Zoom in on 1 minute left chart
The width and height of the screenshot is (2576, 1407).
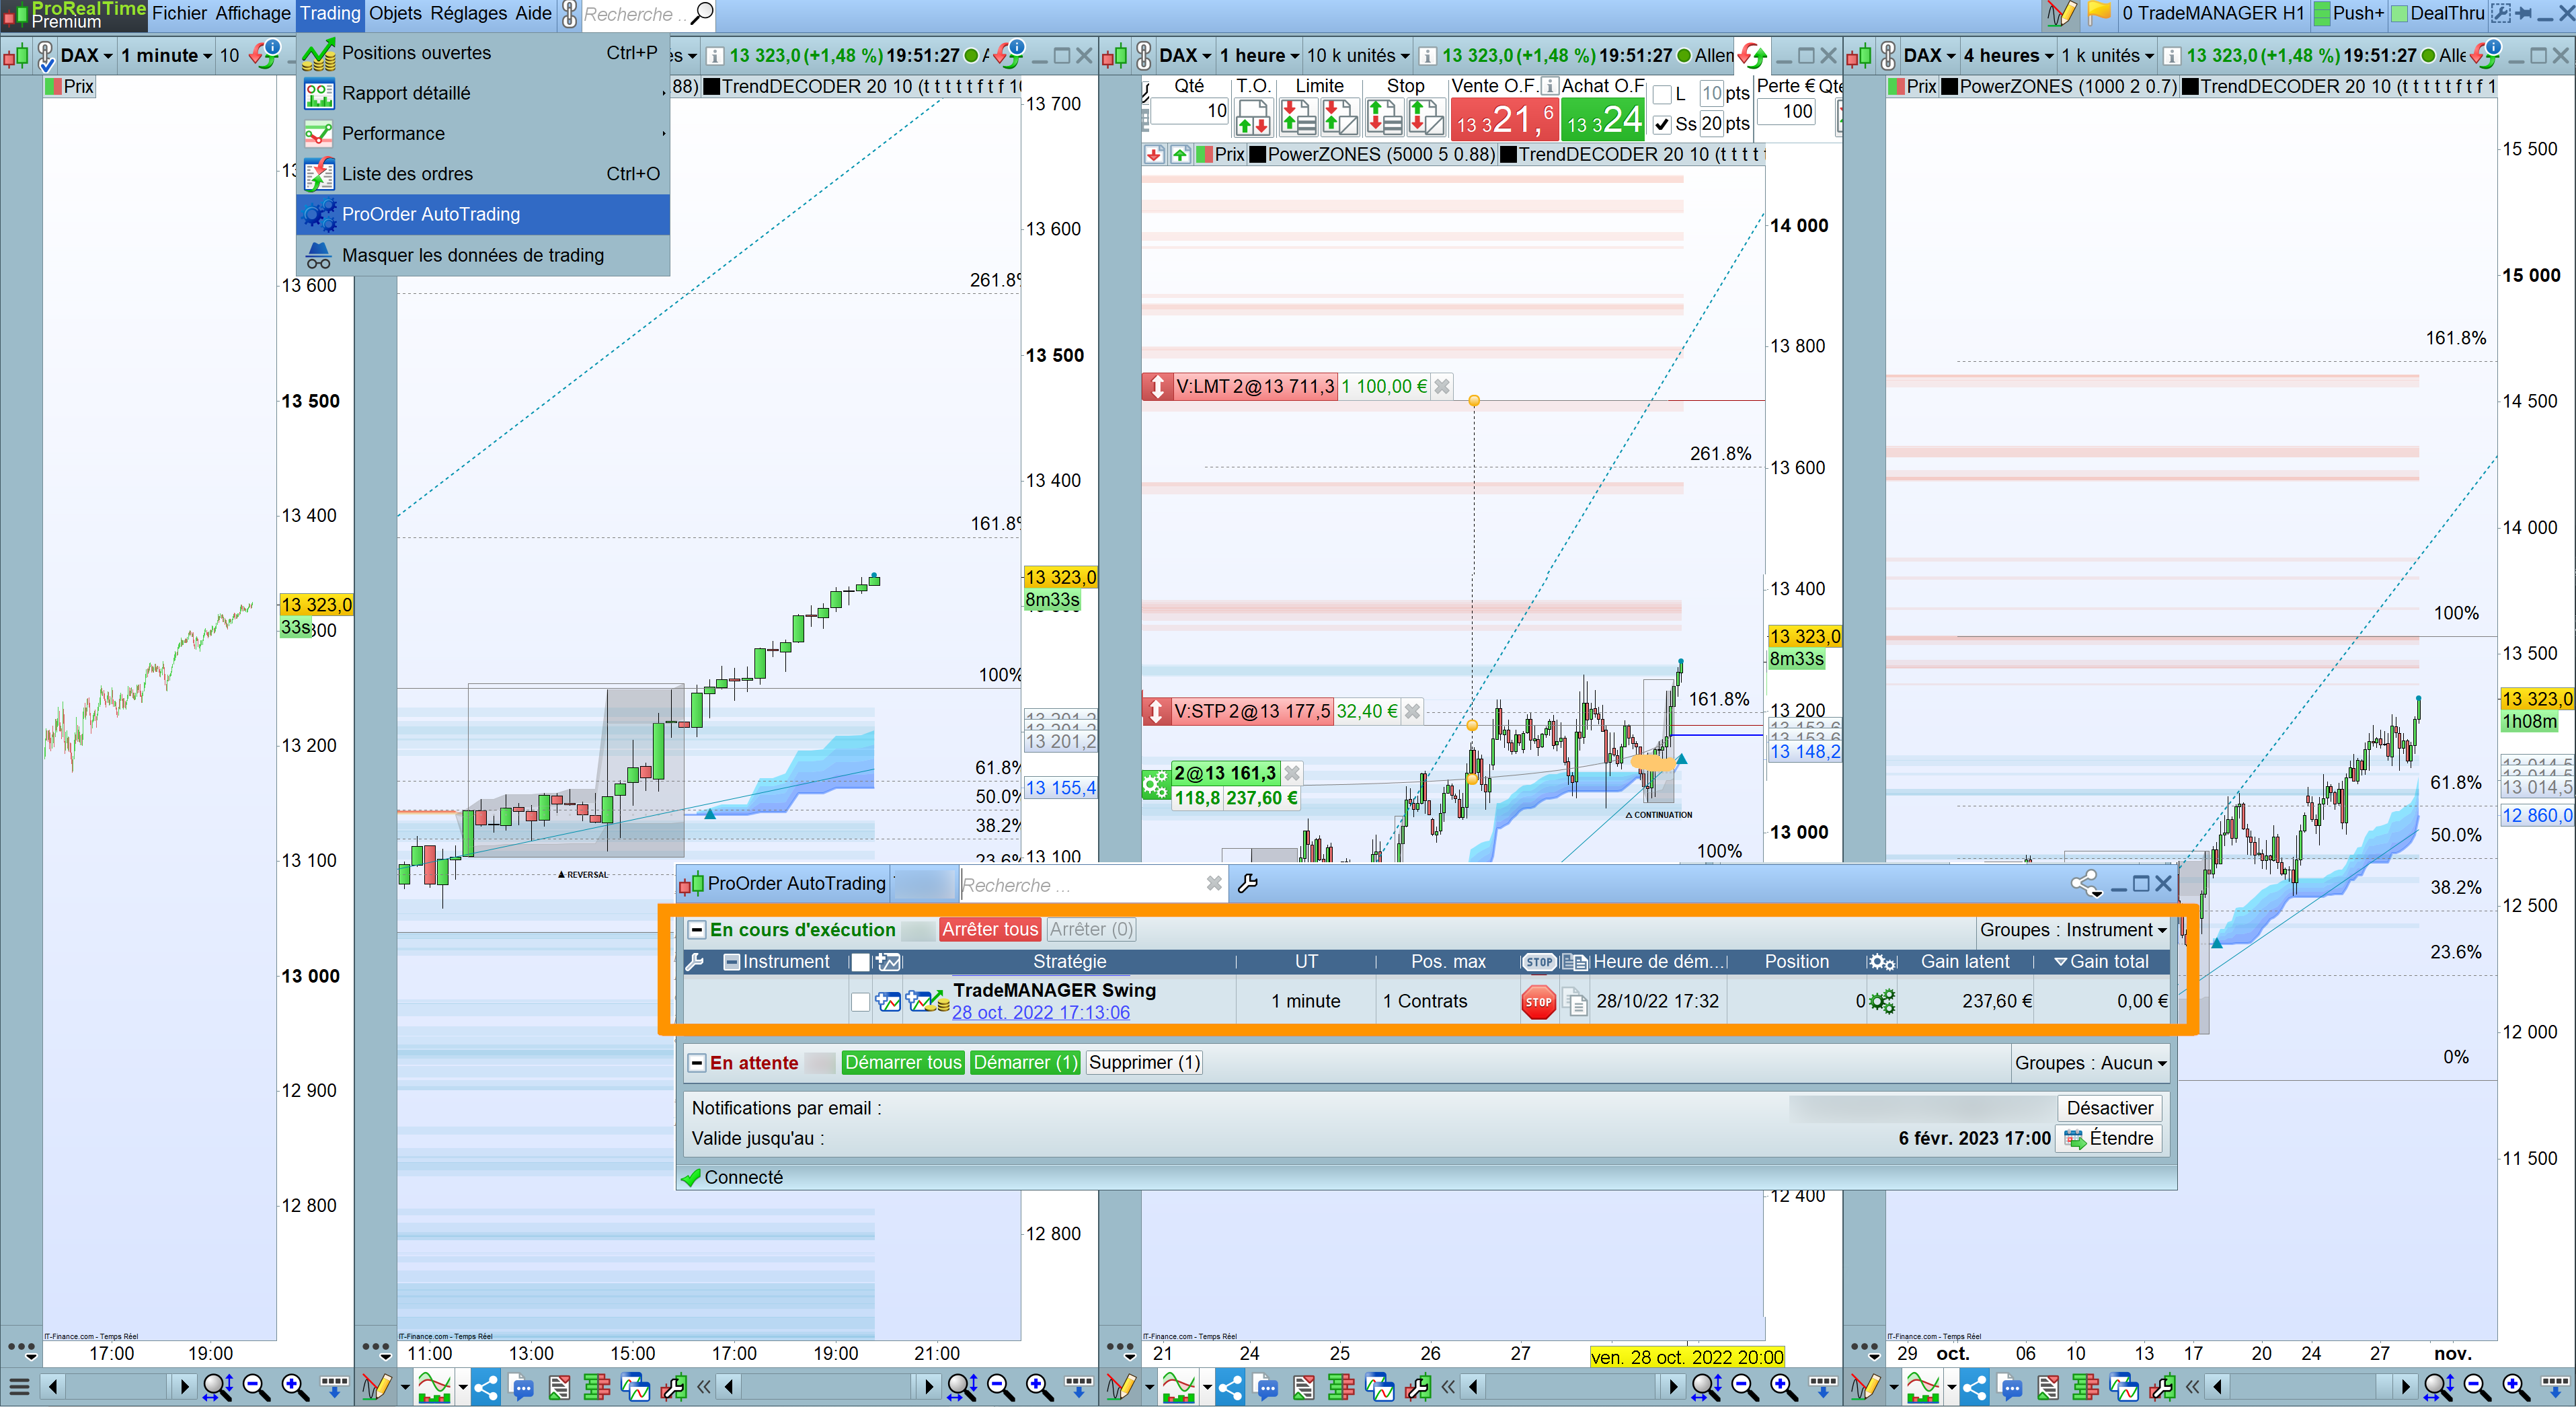[x=294, y=1386]
